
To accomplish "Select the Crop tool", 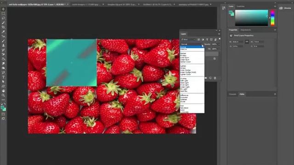I will [3, 27].
